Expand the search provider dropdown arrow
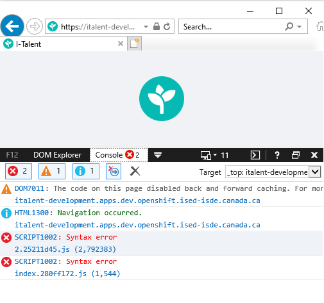This screenshot has width=324, height=303. click(300, 27)
